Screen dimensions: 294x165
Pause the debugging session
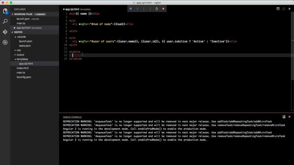[x=130, y=9]
